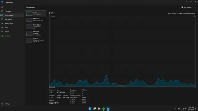The width and height of the screenshot is (198, 111).
Task: Minimize the Task Manager window
Action: (x=186, y=2)
